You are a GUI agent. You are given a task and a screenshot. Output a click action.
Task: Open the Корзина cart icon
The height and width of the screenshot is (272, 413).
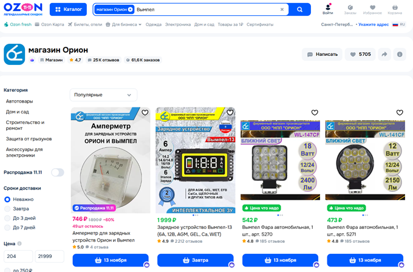tap(395, 10)
